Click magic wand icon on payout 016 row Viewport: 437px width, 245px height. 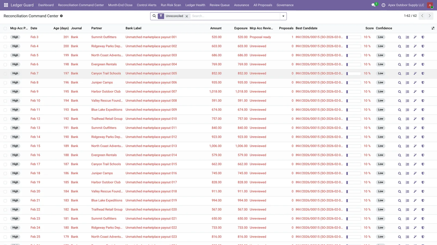tap(415, 173)
